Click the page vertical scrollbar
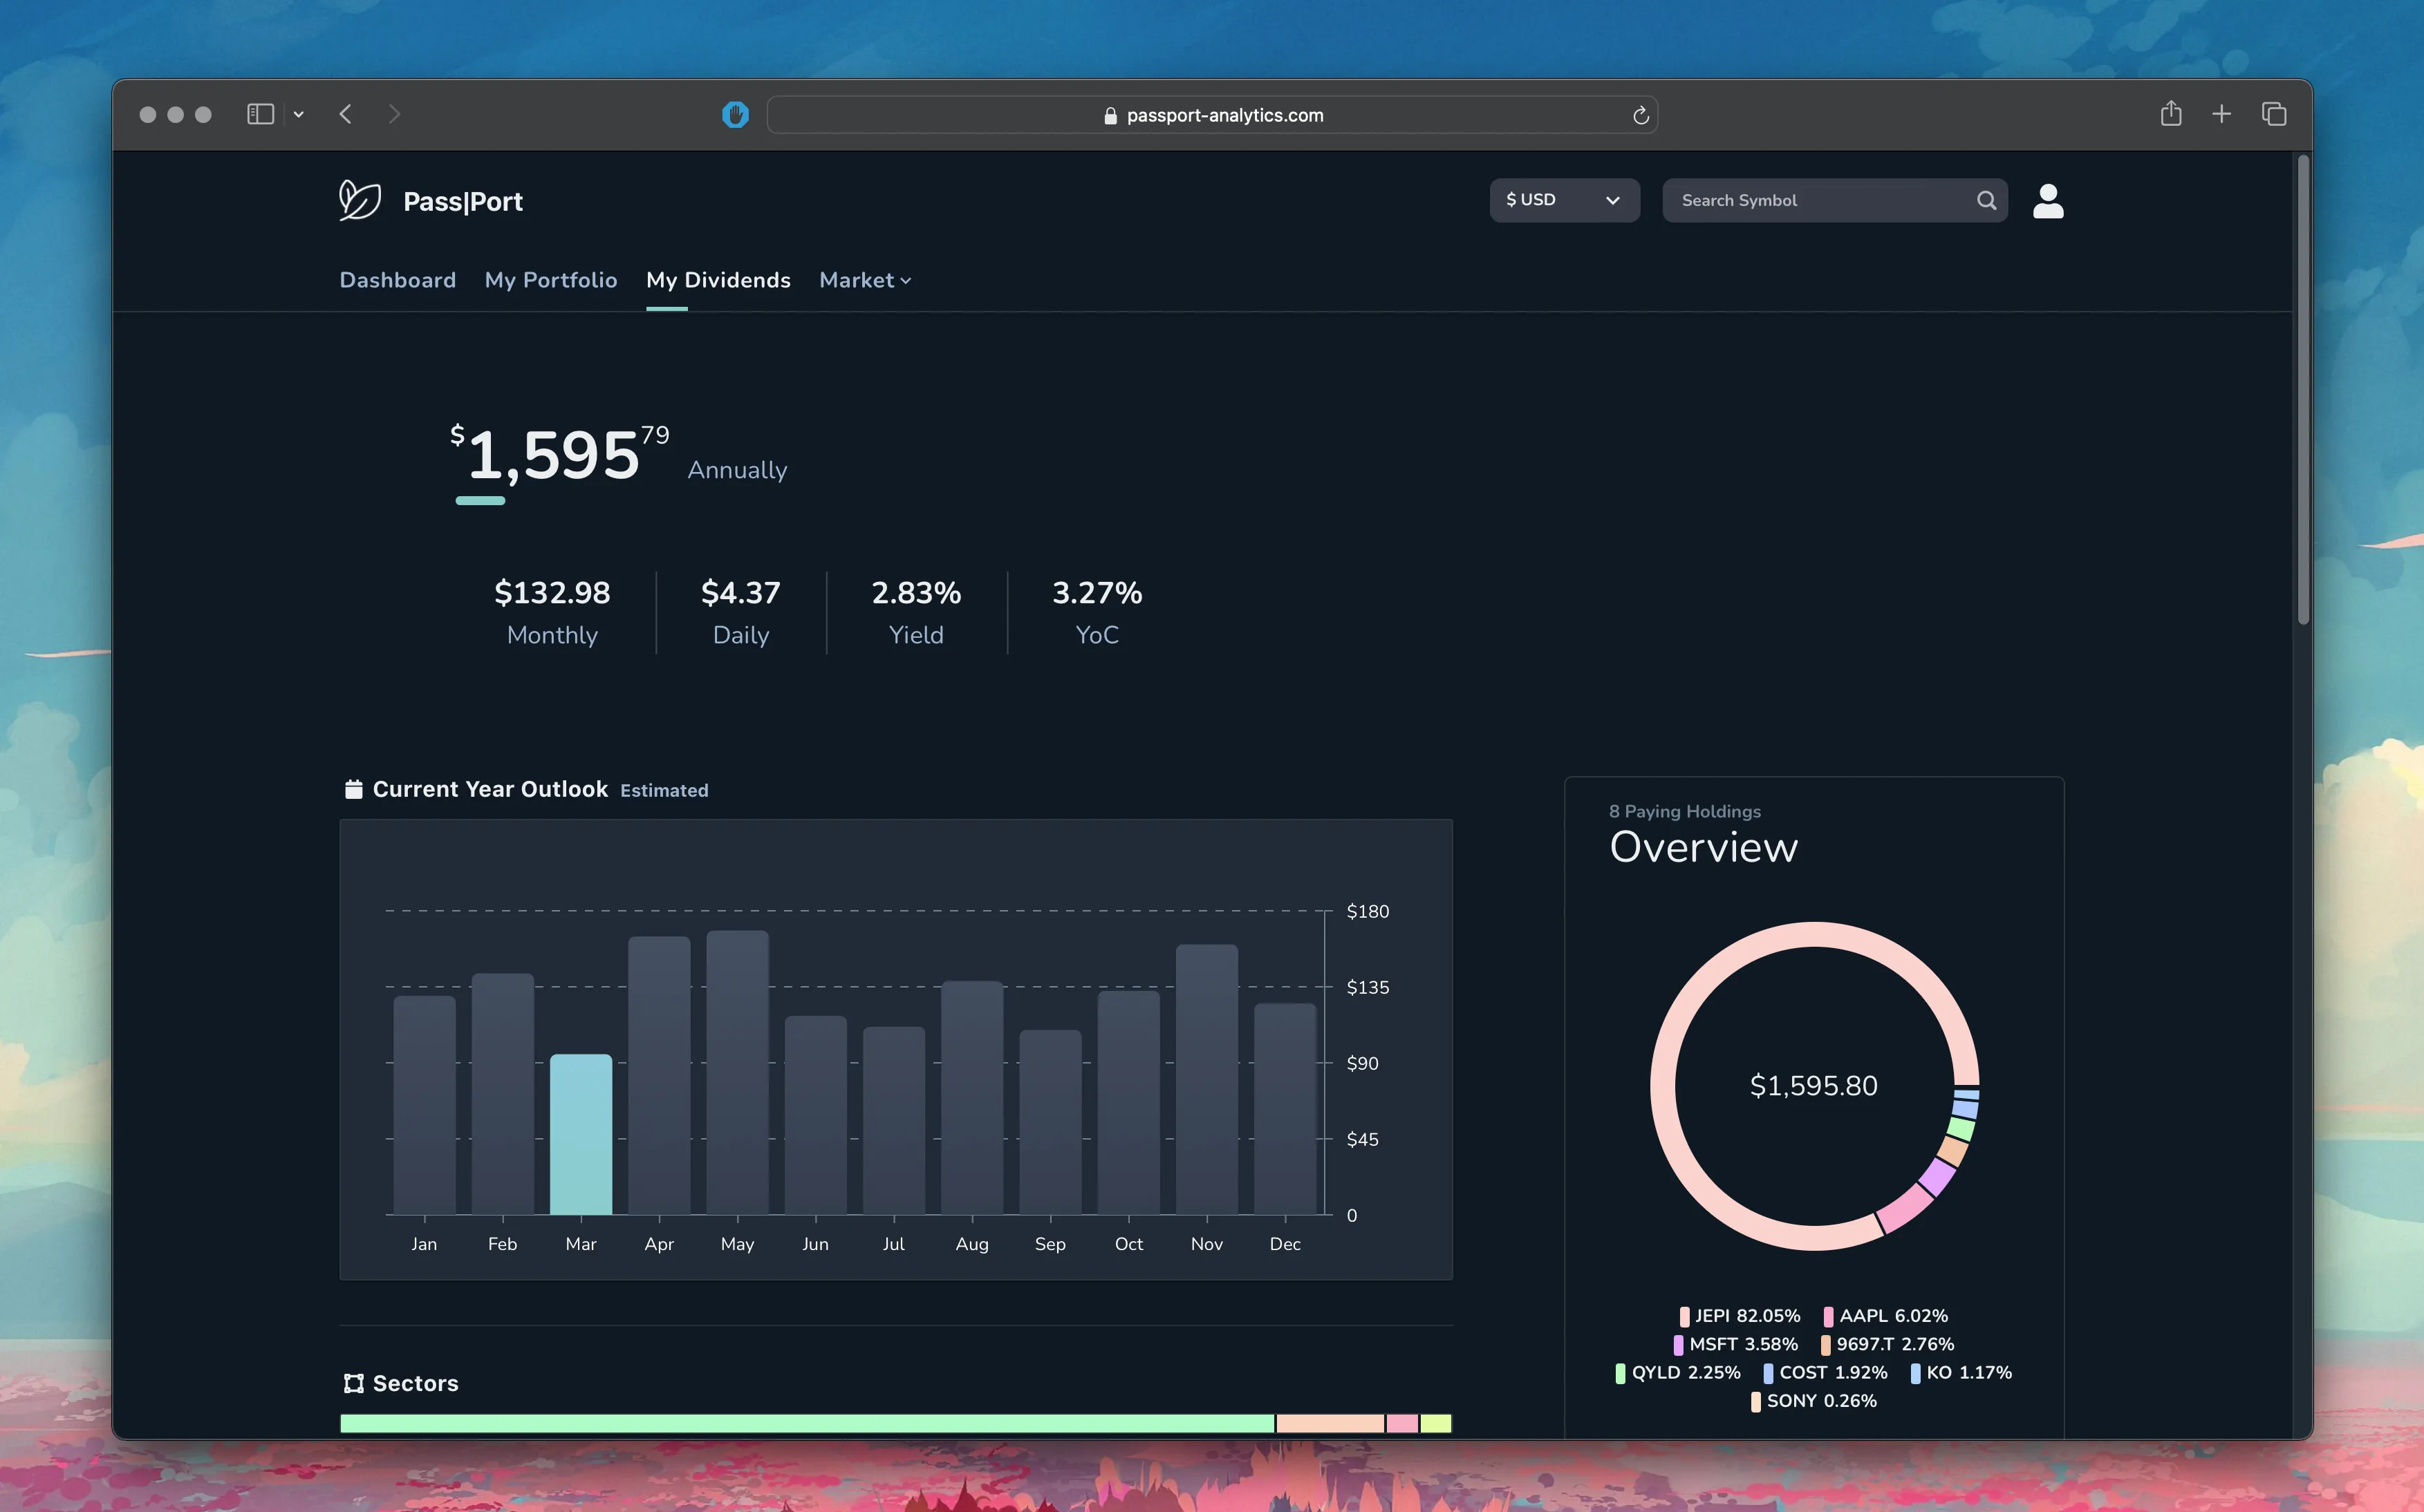Screen dimensions: 2424x1512 pos(2303,390)
